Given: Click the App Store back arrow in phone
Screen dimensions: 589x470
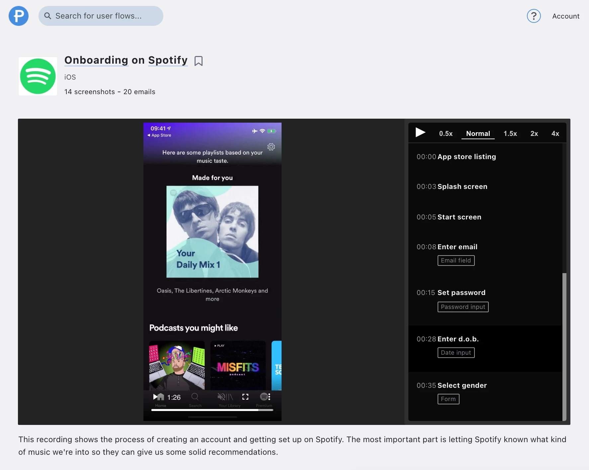Looking at the screenshot, I should (x=159, y=135).
